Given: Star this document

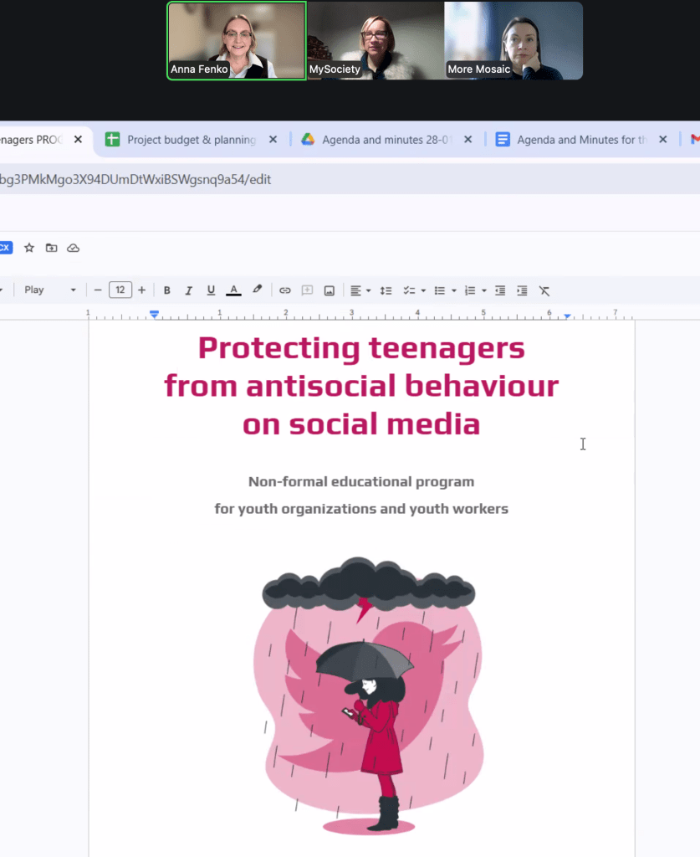Looking at the screenshot, I should click(29, 248).
